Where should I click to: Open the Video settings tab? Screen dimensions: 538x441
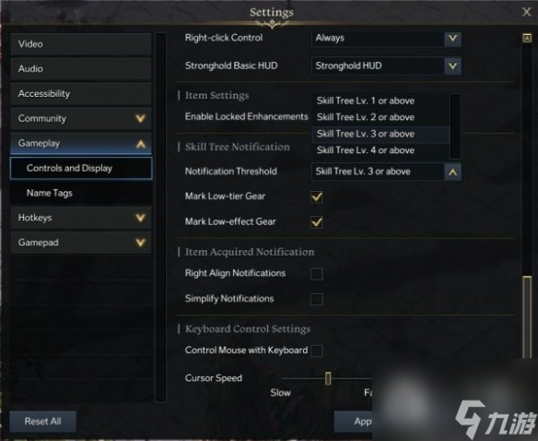[81, 44]
